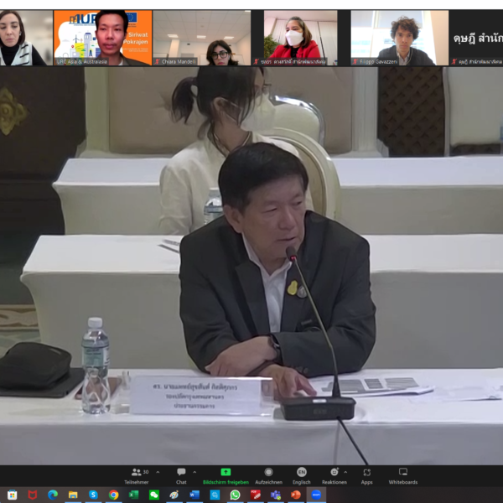Open Microsoft Teams from taskbar
This screenshot has height=503, width=503.
click(x=276, y=495)
